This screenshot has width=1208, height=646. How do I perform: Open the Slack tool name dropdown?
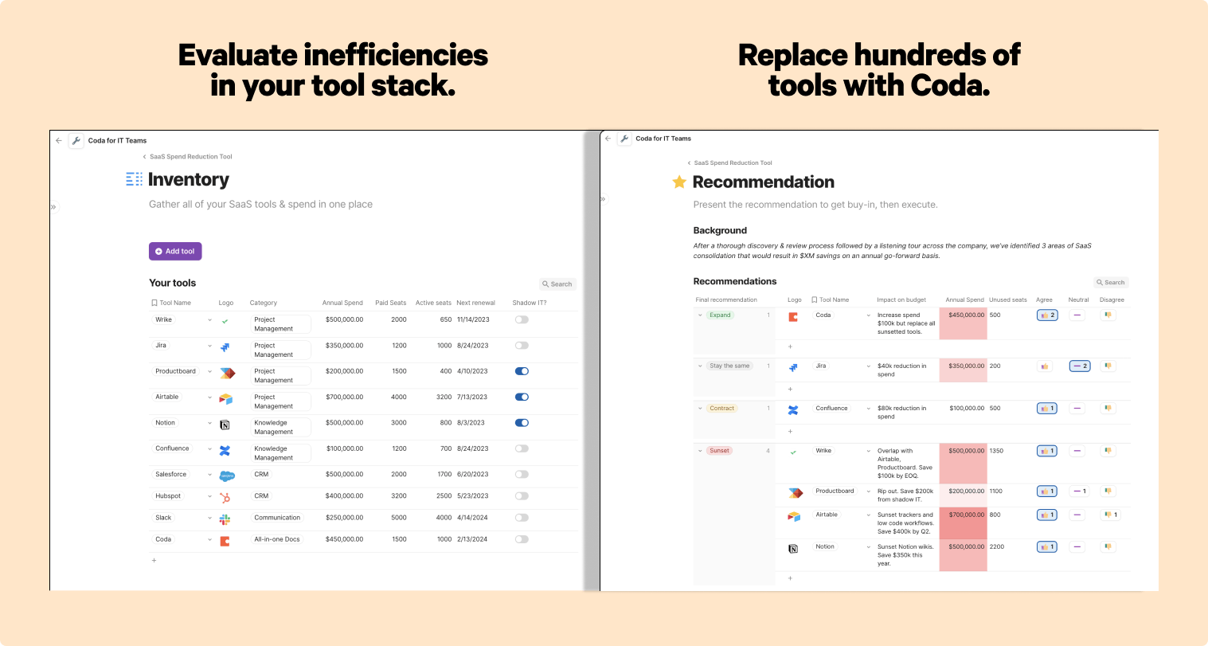tap(209, 519)
